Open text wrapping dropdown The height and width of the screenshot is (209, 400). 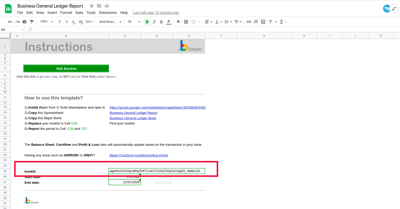(228, 22)
